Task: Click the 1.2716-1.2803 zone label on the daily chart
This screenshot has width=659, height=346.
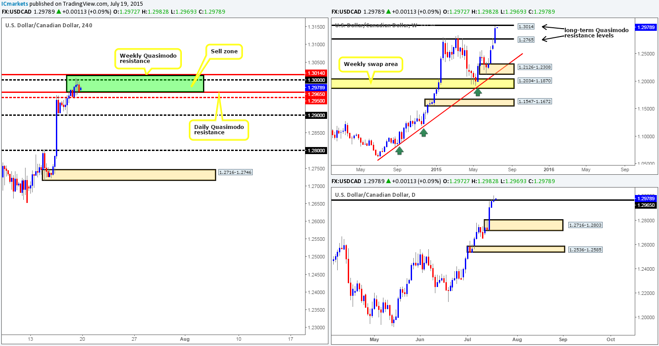Action: [585, 225]
